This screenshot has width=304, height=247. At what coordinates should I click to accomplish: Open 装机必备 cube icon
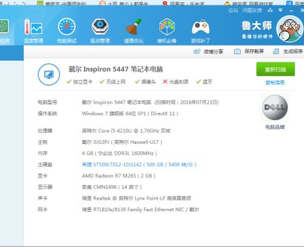(167, 27)
